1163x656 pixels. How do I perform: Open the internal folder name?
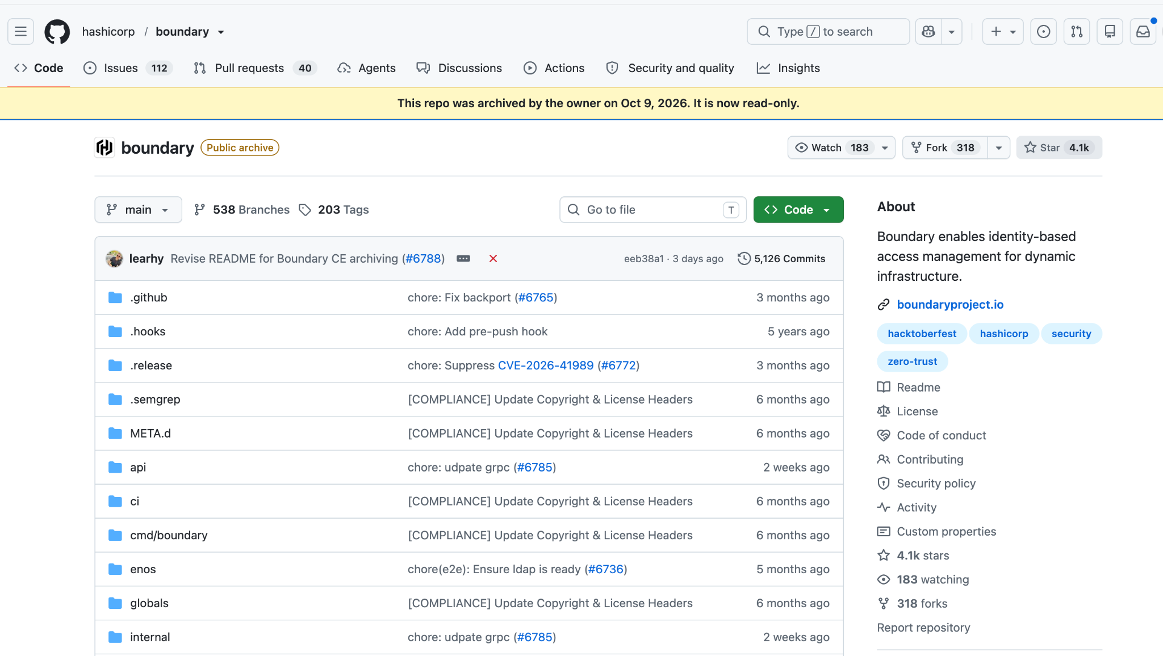(150, 637)
